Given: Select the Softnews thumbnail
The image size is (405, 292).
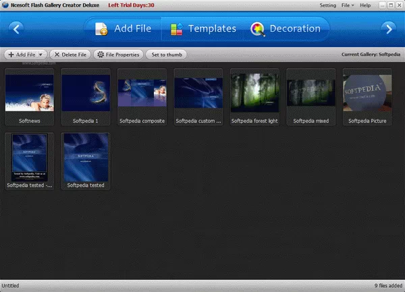Looking at the screenshot, I should 29,93.
